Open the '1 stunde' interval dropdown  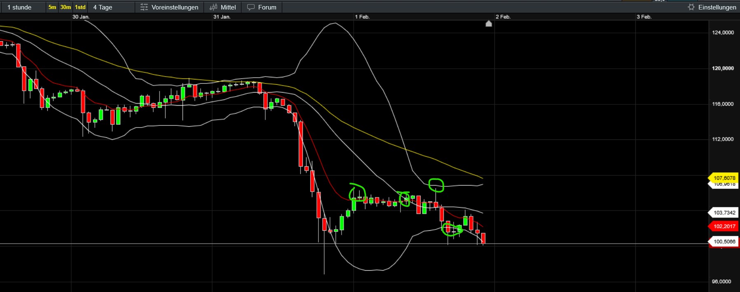pos(20,7)
